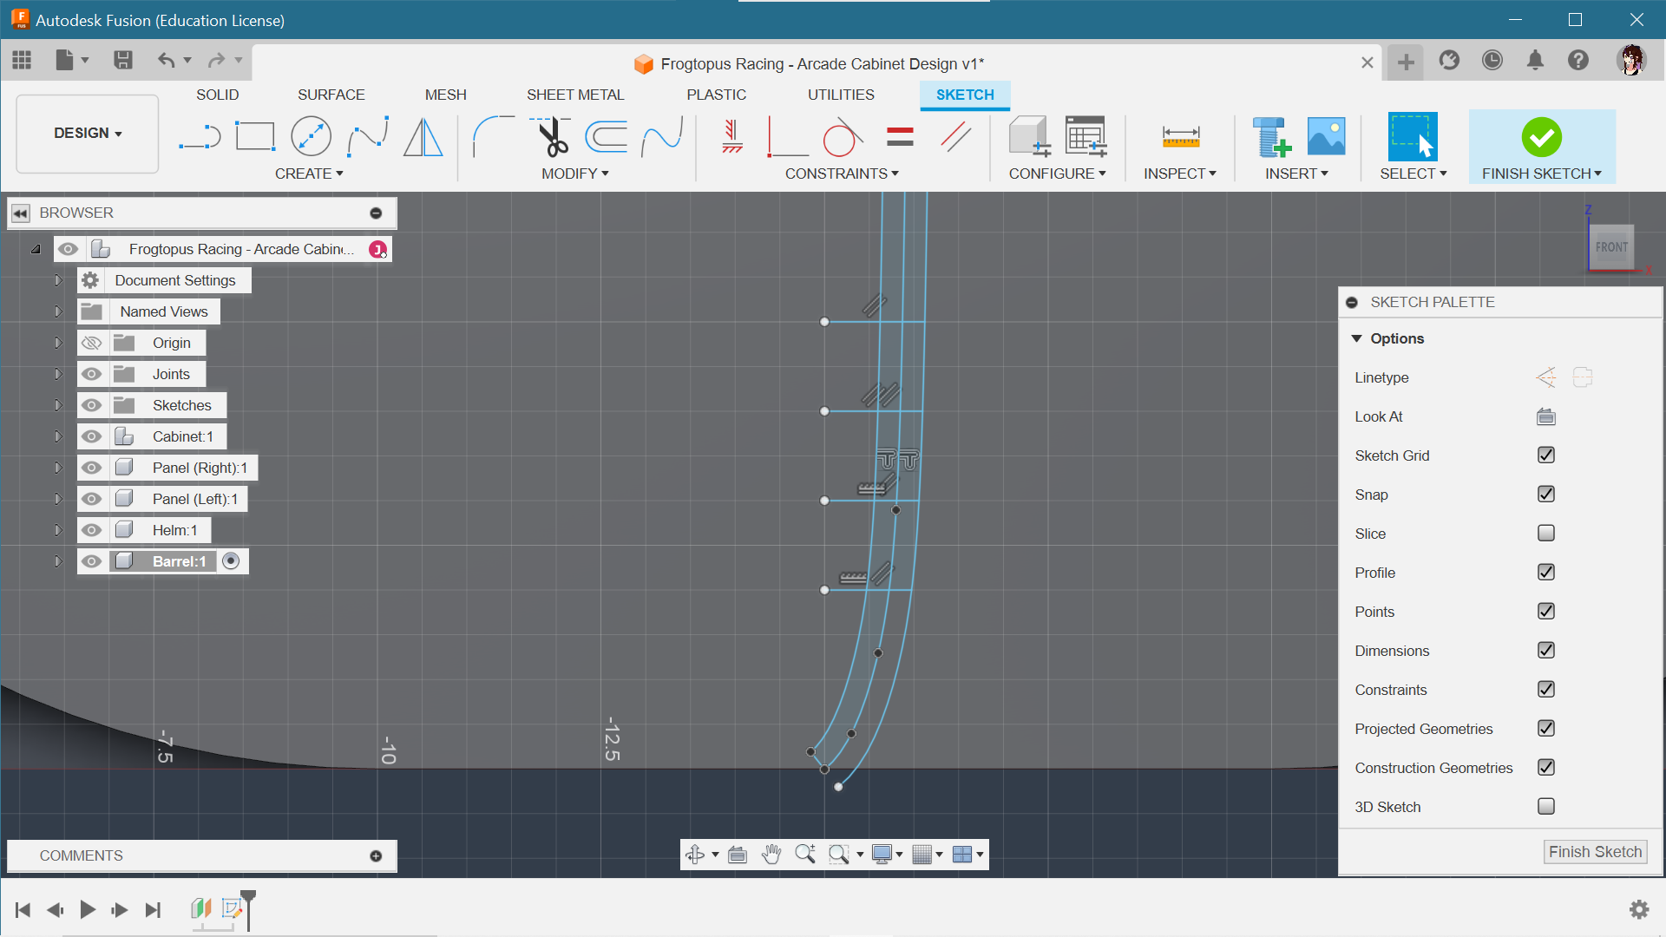Switch to the SHEET METAL tab
The image size is (1666, 937).
[575, 95]
